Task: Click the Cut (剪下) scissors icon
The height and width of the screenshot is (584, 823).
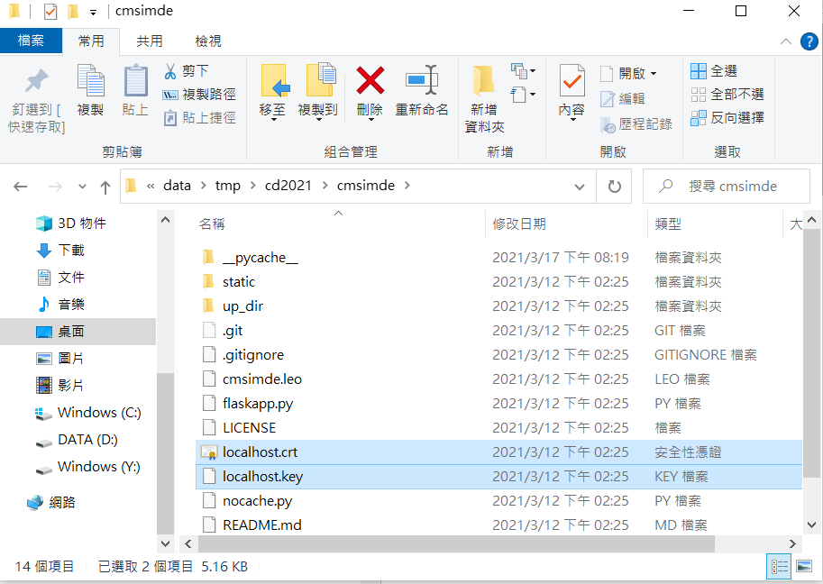Action: tap(170, 70)
